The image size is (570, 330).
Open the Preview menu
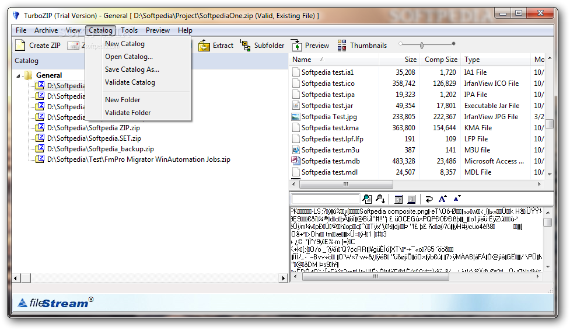pos(158,30)
